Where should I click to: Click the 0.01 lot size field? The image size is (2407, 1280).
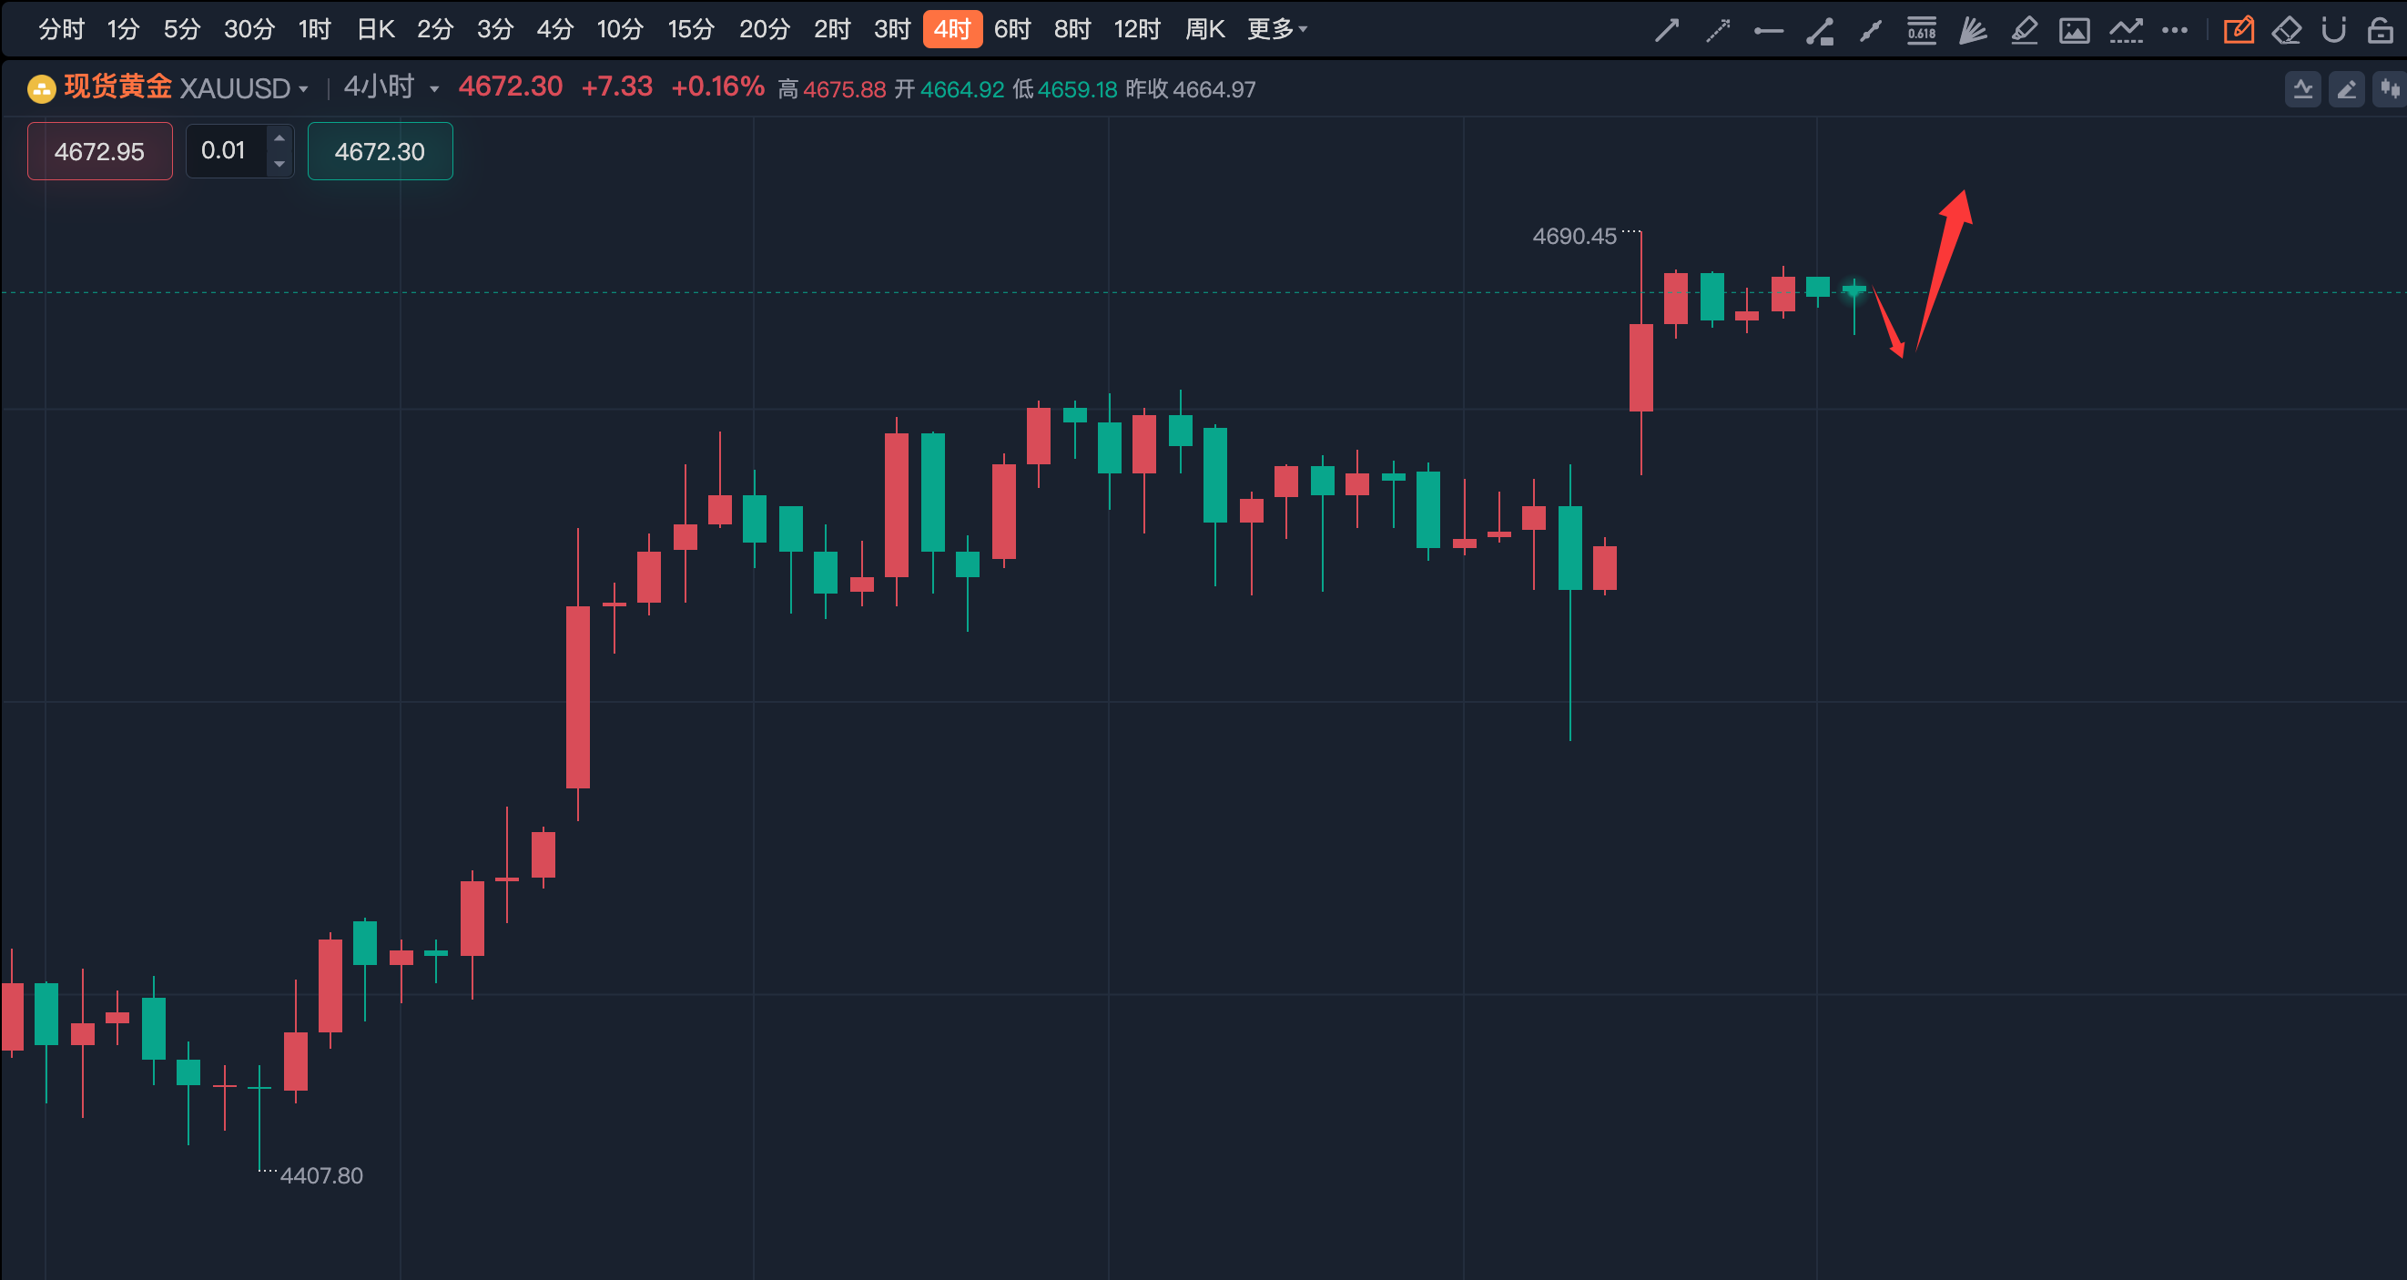click(x=224, y=150)
